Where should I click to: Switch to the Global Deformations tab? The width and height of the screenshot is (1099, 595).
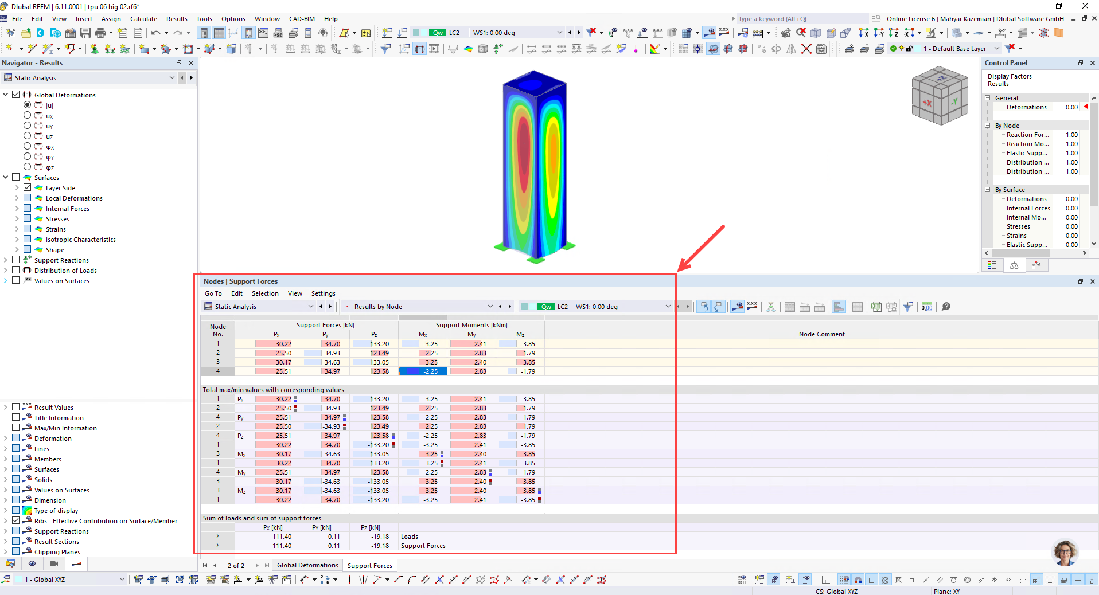coord(307,565)
